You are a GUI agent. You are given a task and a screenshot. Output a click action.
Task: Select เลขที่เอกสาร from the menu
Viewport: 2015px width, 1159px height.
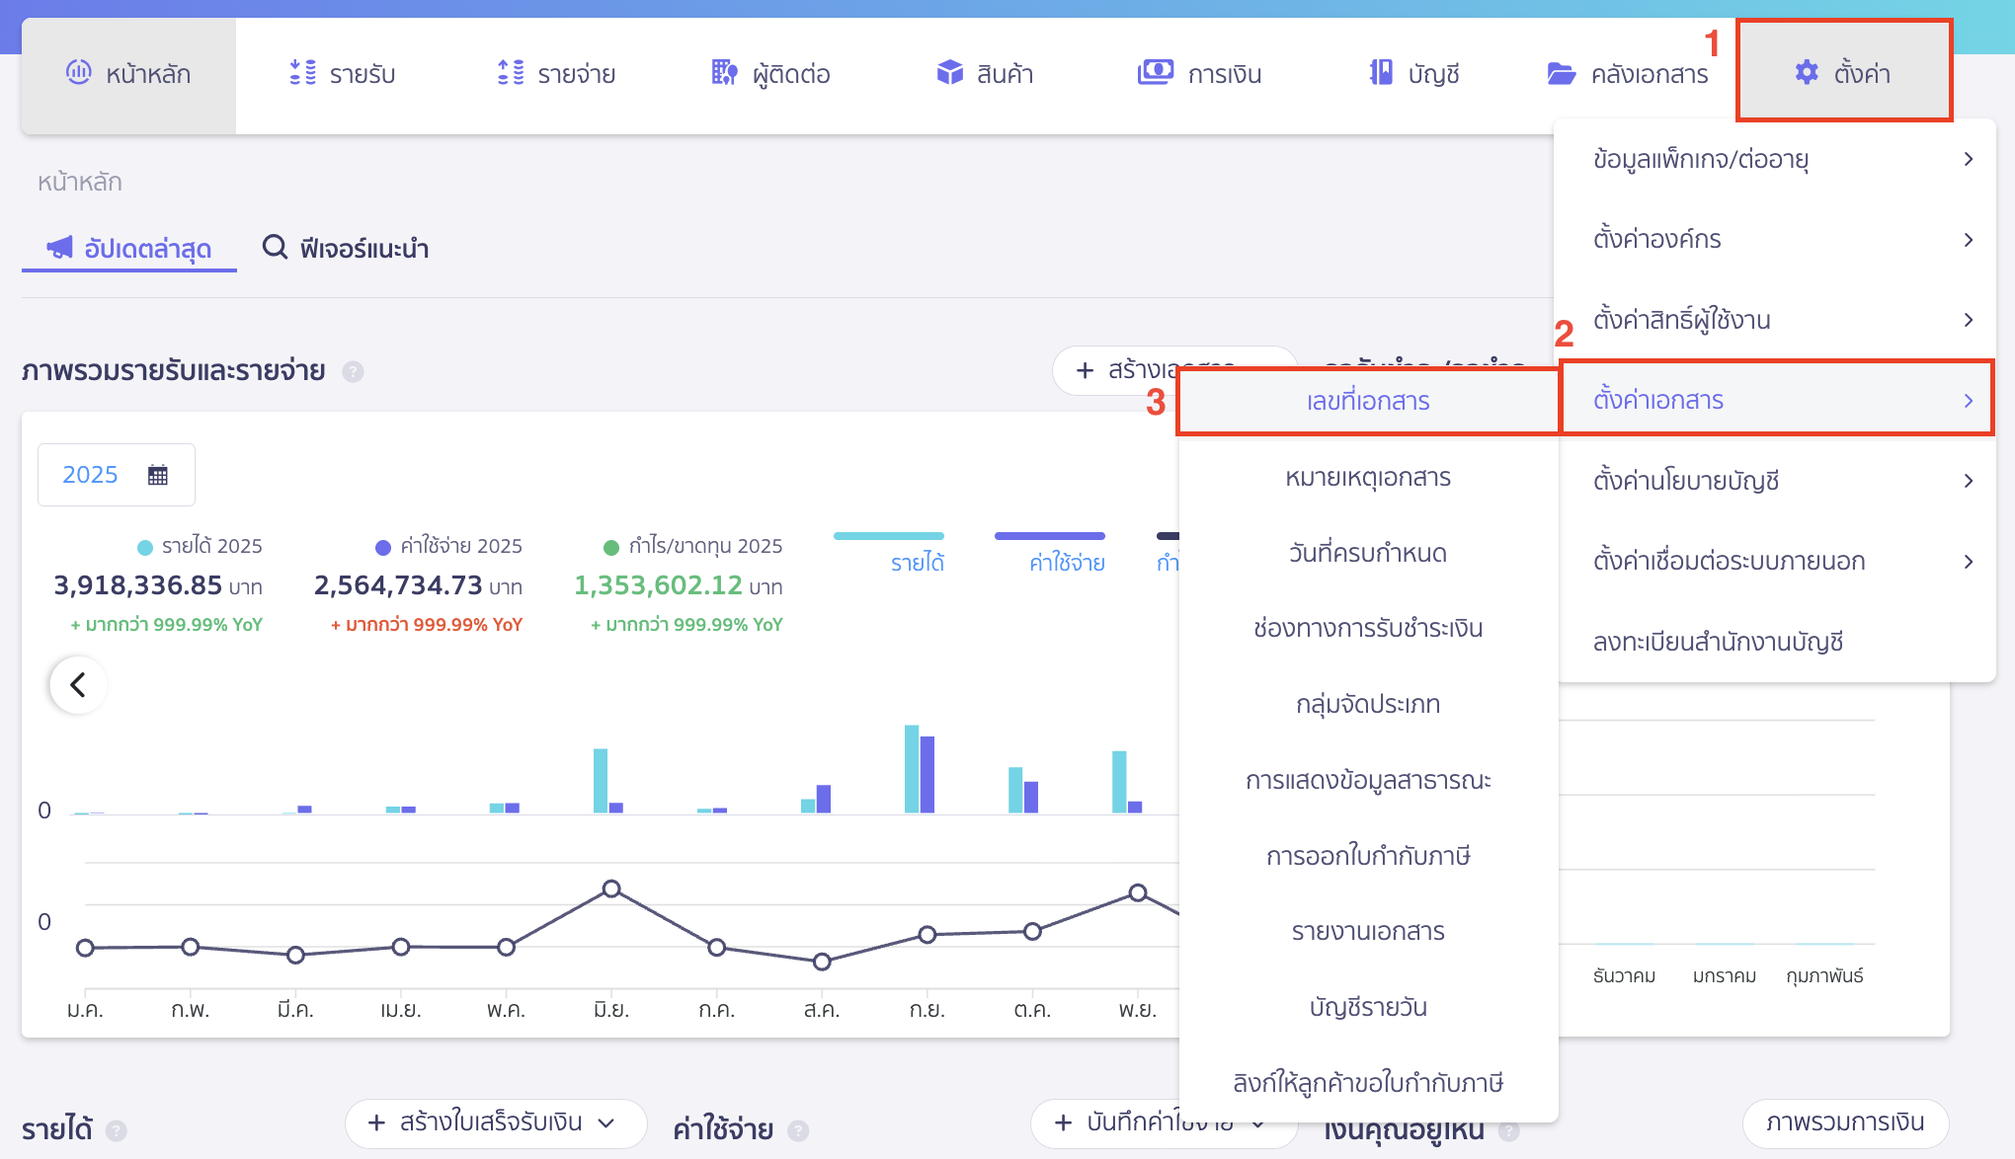[1367, 400]
